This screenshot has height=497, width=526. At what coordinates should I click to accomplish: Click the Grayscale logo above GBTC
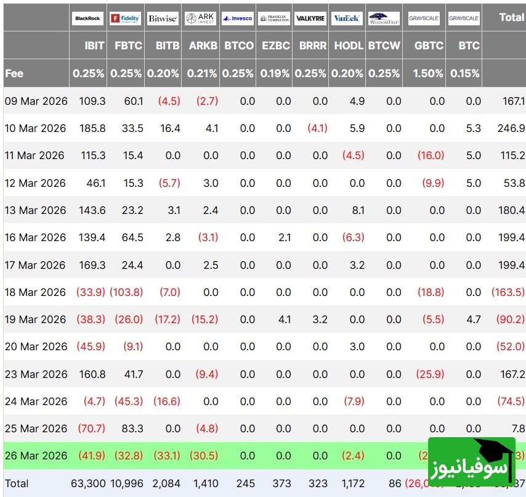(x=424, y=18)
